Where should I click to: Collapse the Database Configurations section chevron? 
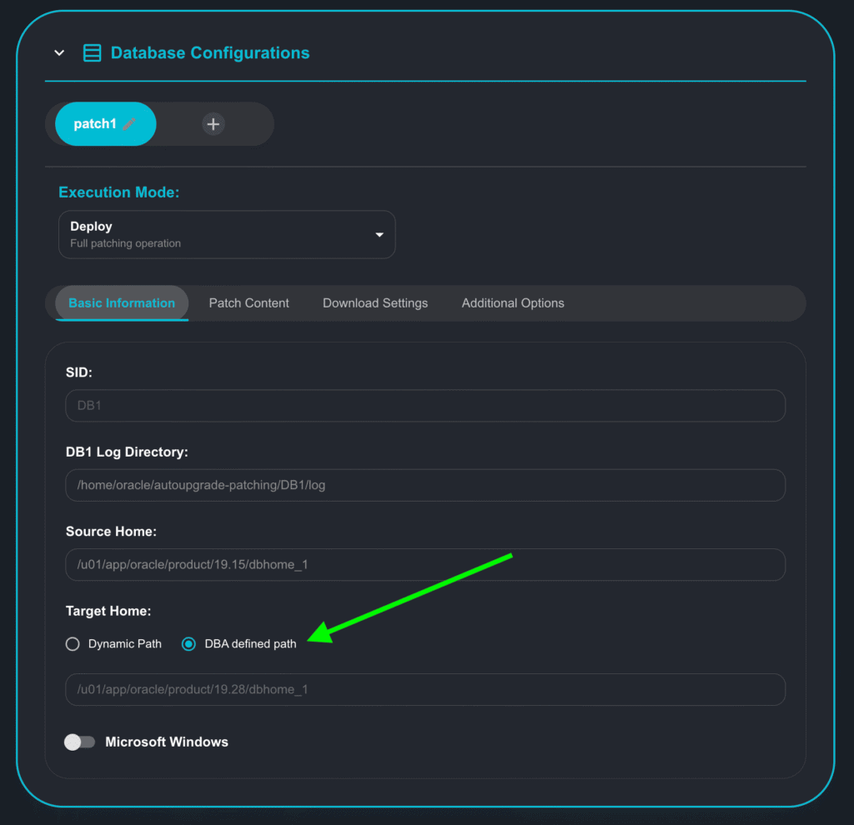pyautogui.click(x=59, y=53)
